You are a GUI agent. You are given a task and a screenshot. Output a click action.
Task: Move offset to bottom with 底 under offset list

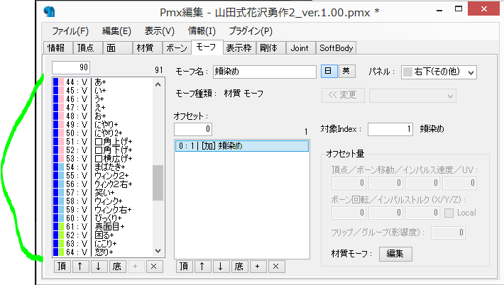pyautogui.click(x=239, y=267)
